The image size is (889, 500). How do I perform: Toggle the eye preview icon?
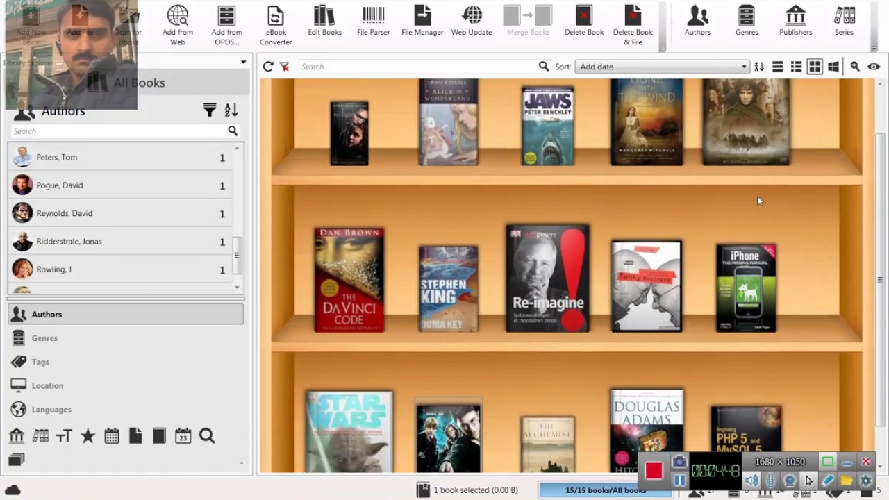pyautogui.click(x=874, y=67)
